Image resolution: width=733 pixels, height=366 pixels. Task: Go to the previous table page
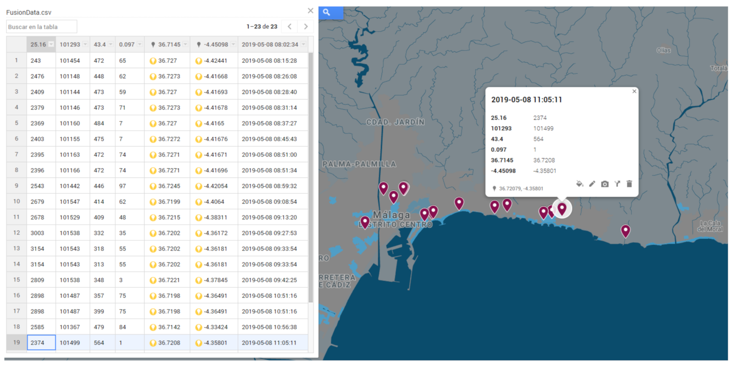coord(290,26)
